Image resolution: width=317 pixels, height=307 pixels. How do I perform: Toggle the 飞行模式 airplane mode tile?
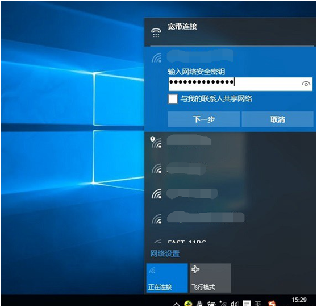pyautogui.click(x=210, y=278)
